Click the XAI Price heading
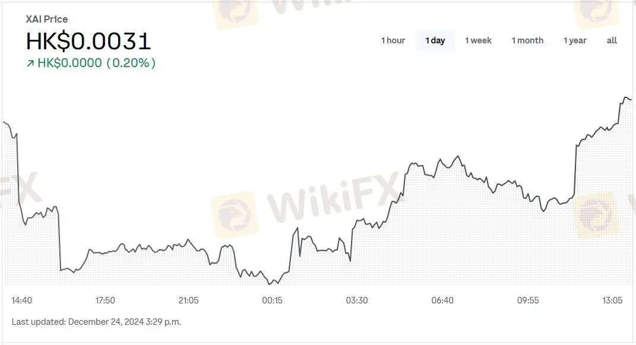 click(x=47, y=19)
